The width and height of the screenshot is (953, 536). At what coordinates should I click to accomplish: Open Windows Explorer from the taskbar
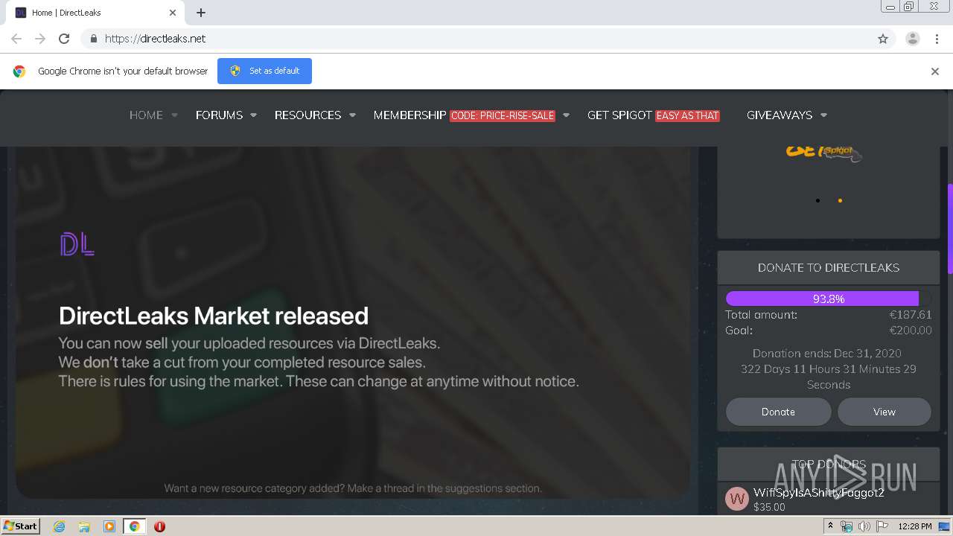click(84, 526)
